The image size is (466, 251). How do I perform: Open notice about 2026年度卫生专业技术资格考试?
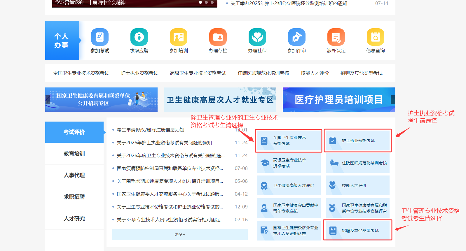click(171, 155)
